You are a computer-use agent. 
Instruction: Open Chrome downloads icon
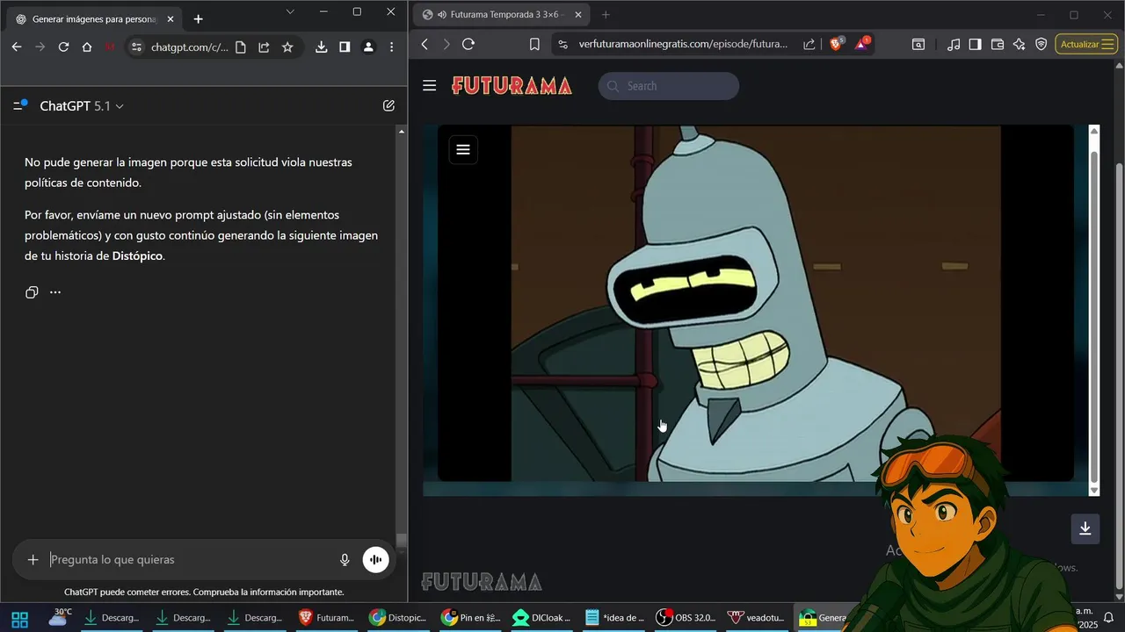click(x=322, y=47)
